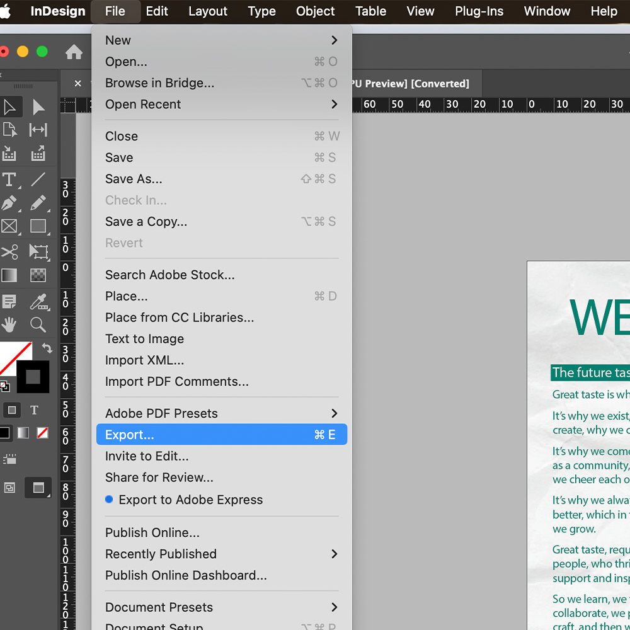Image resolution: width=630 pixels, height=630 pixels.
Task: Toggle the drawing mode button
Action: click(9, 459)
